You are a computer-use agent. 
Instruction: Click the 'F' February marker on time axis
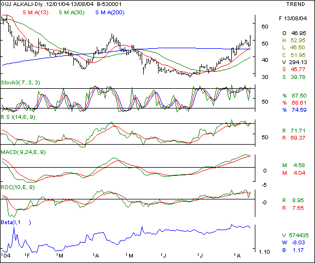click(x=28, y=256)
